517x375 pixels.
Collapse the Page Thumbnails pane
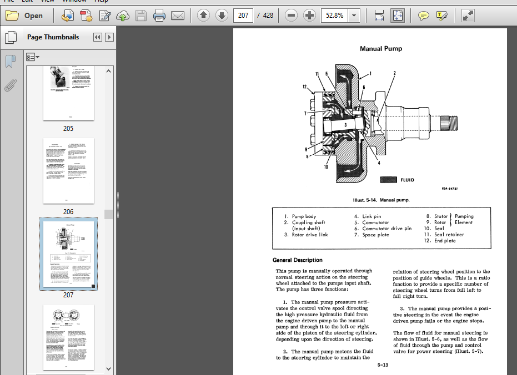pyautogui.click(x=98, y=37)
